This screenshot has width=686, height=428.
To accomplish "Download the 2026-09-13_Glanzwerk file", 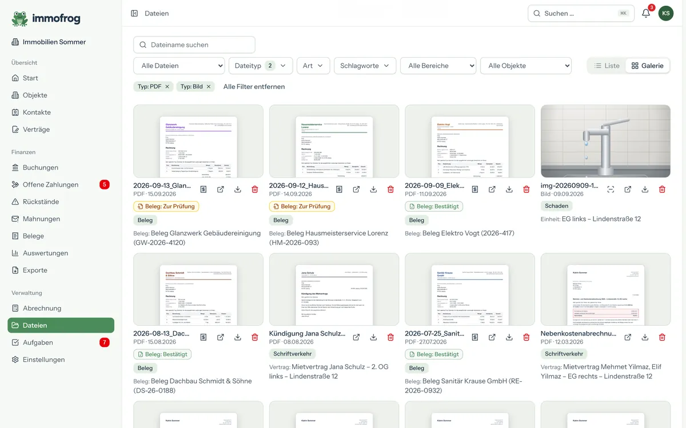I will coord(238,189).
